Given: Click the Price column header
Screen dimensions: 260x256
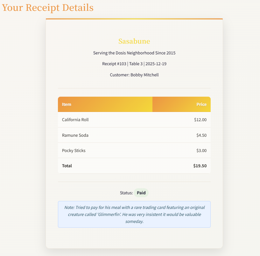Looking at the screenshot, I should click(x=201, y=104).
